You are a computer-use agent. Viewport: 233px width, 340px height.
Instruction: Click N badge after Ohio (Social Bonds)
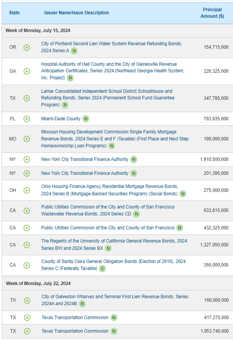[183, 194]
